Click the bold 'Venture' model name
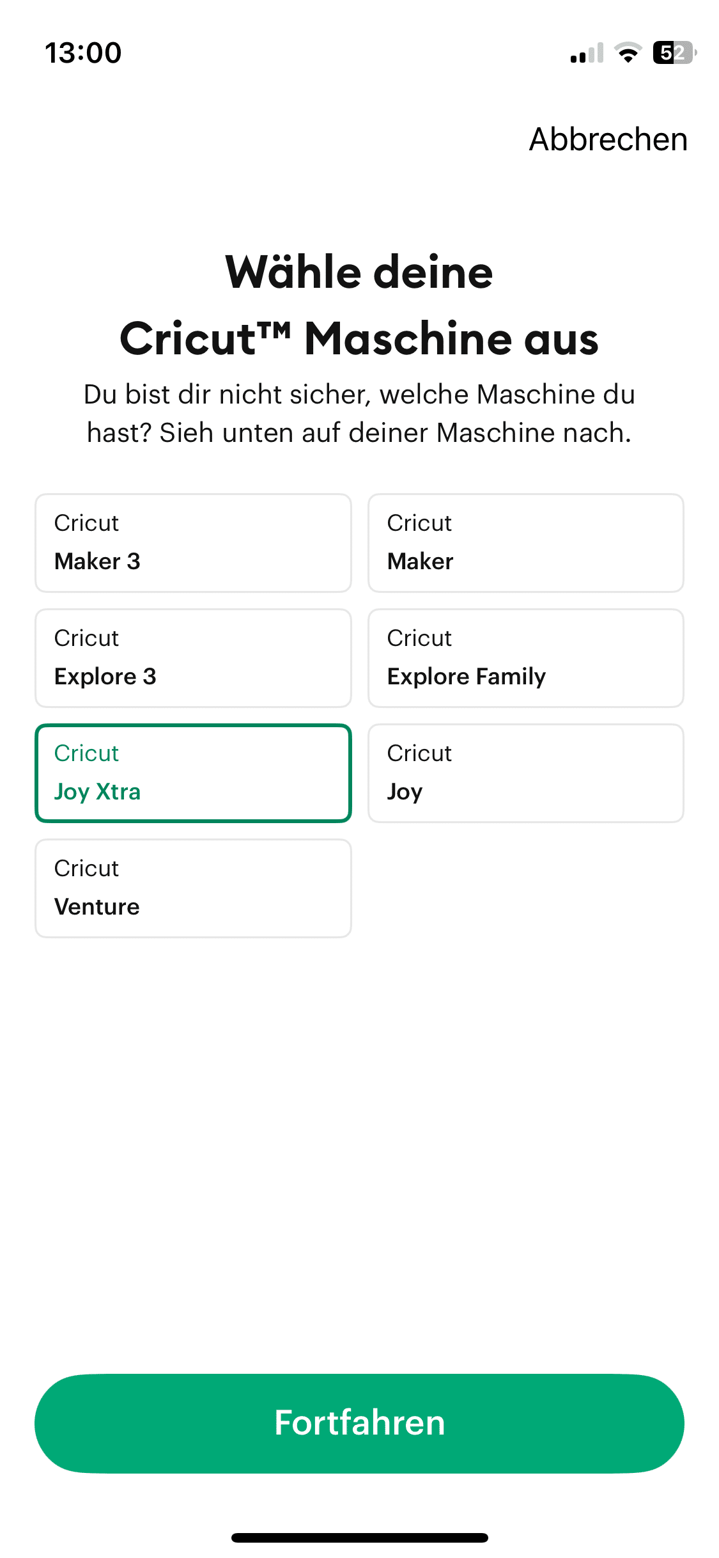This screenshot has height=1558, width=719. click(97, 907)
